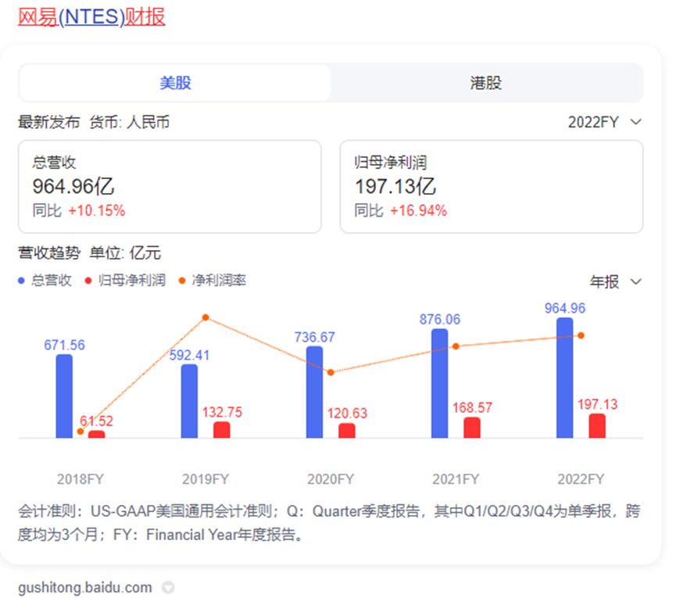Click the 964.96 chart value label
This screenshot has width=676, height=598.
pyautogui.click(x=565, y=308)
